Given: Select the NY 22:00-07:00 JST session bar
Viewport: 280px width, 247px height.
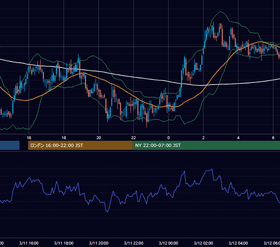Looking at the screenshot, I should (x=206, y=145).
